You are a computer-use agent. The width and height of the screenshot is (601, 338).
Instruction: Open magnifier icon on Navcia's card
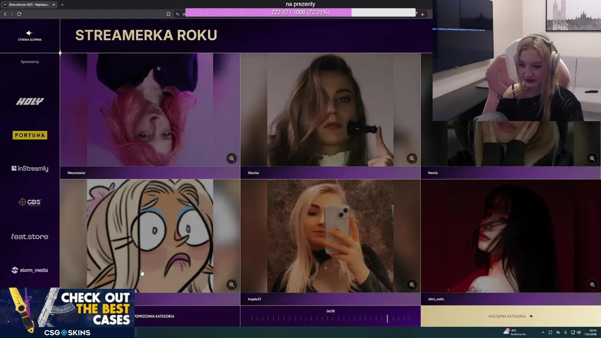click(x=592, y=159)
